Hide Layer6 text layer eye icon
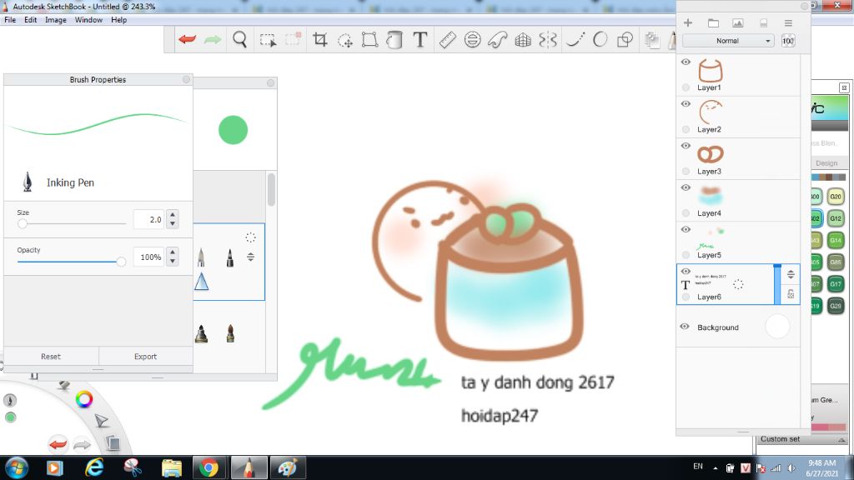This screenshot has height=480, width=854. point(686,272)
